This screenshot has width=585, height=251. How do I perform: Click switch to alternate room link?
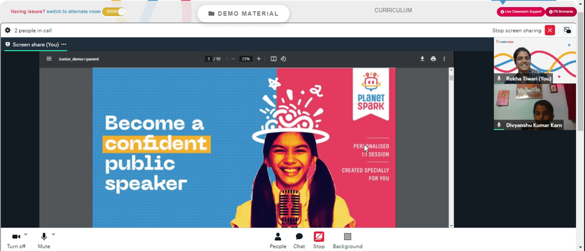(74, 12)
